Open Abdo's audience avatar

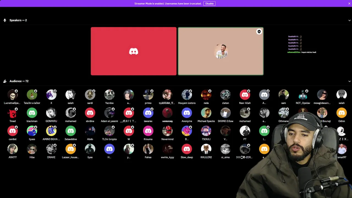[90, 131]
